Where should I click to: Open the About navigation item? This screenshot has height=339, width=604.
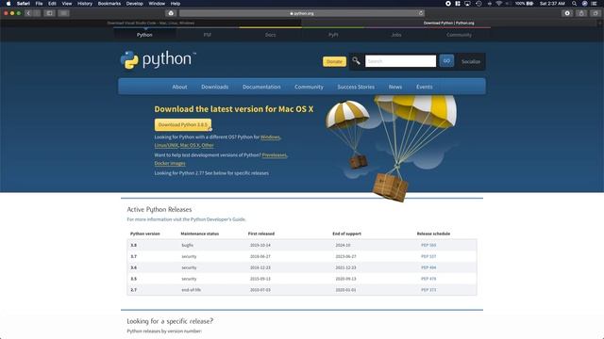coord(179,87)
